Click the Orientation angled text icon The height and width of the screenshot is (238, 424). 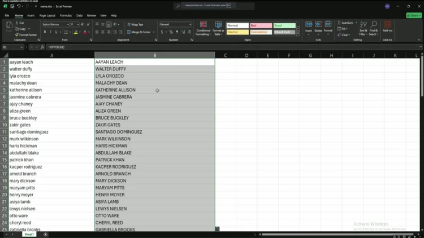[115, 24]
